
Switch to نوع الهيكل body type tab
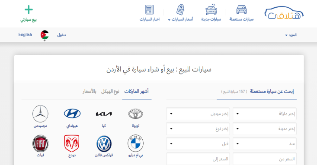(x=110, y=91)
